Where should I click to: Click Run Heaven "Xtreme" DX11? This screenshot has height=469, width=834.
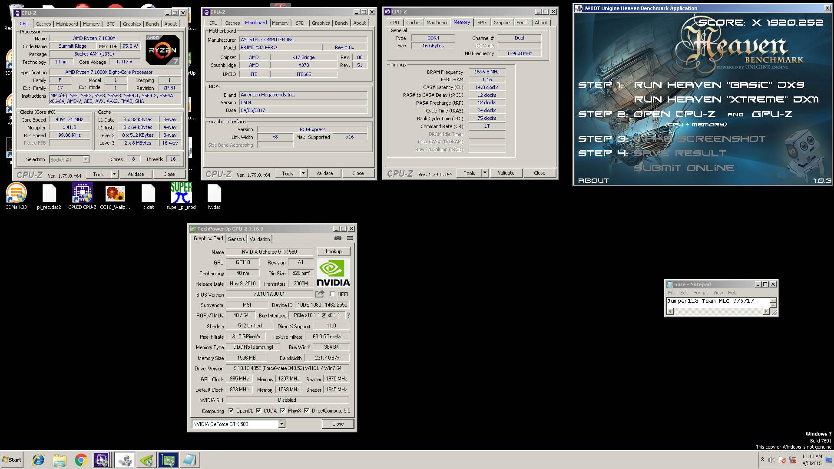(x=726, y=99)
